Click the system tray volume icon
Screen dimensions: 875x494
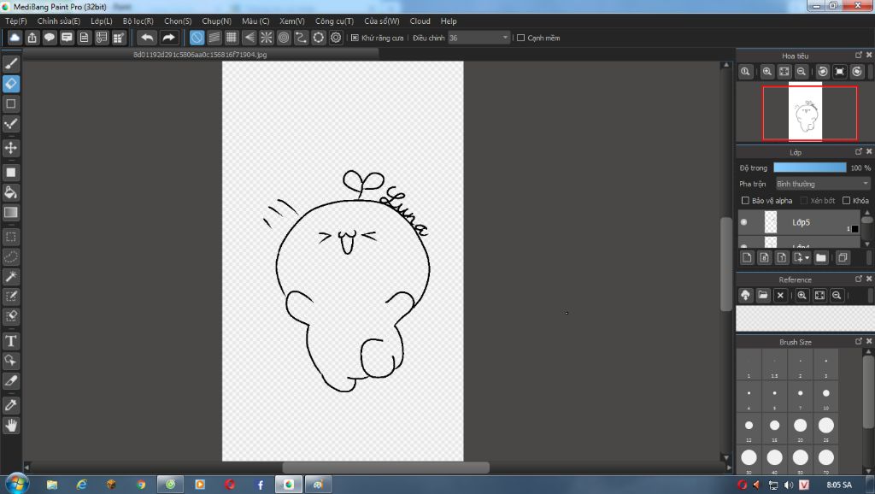coord(789,485)
